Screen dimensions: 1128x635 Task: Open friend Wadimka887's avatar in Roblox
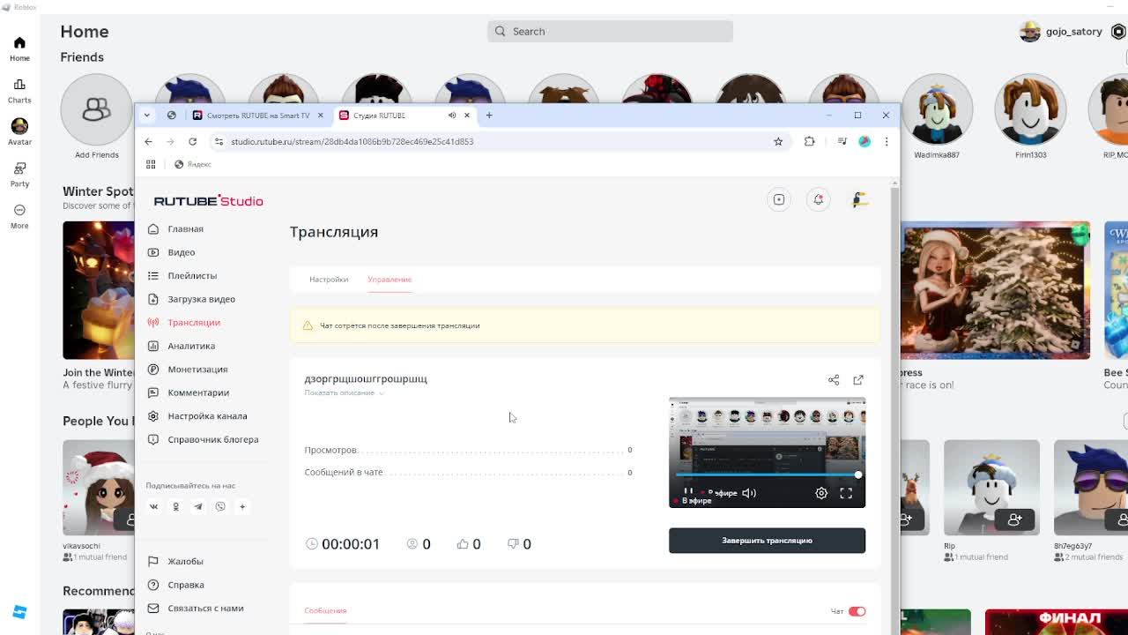937,109
